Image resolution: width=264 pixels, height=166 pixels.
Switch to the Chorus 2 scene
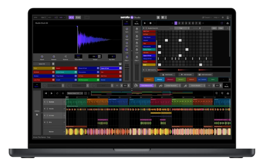click(x=170, y=79)
